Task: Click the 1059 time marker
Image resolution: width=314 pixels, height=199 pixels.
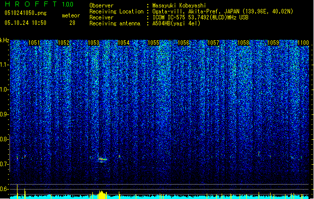Action: (274, 43)
